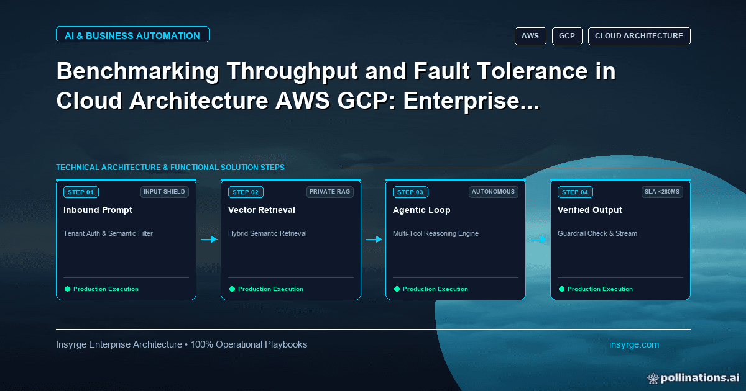Click the SLA <280MS label
This screenshot has width=746, height=391.
coord(662,192)
